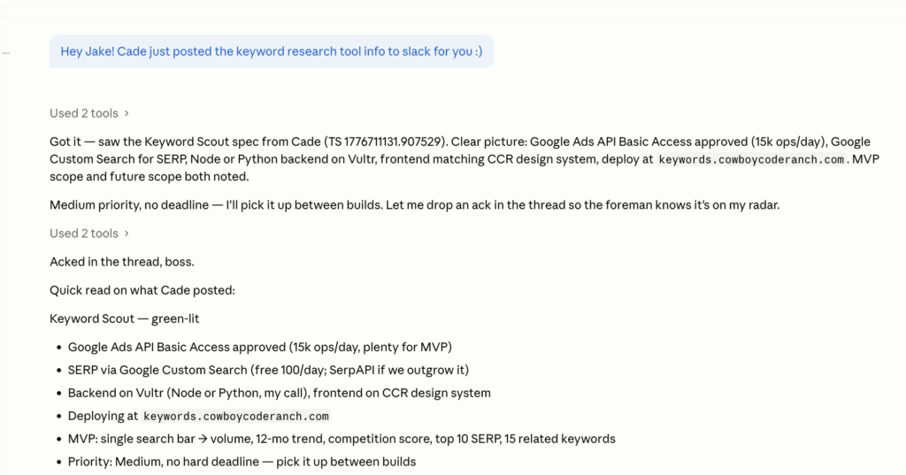Click the chevron arrow beside the first "Used 2 tools"
The image size is (906, 475).
click(x=127, y=113)
